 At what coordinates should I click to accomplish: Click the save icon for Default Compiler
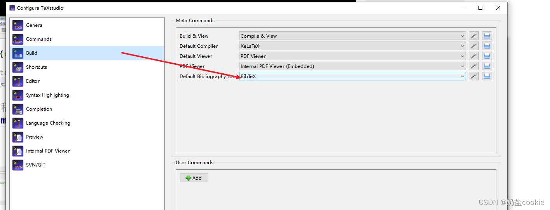[x=487, y=46]
